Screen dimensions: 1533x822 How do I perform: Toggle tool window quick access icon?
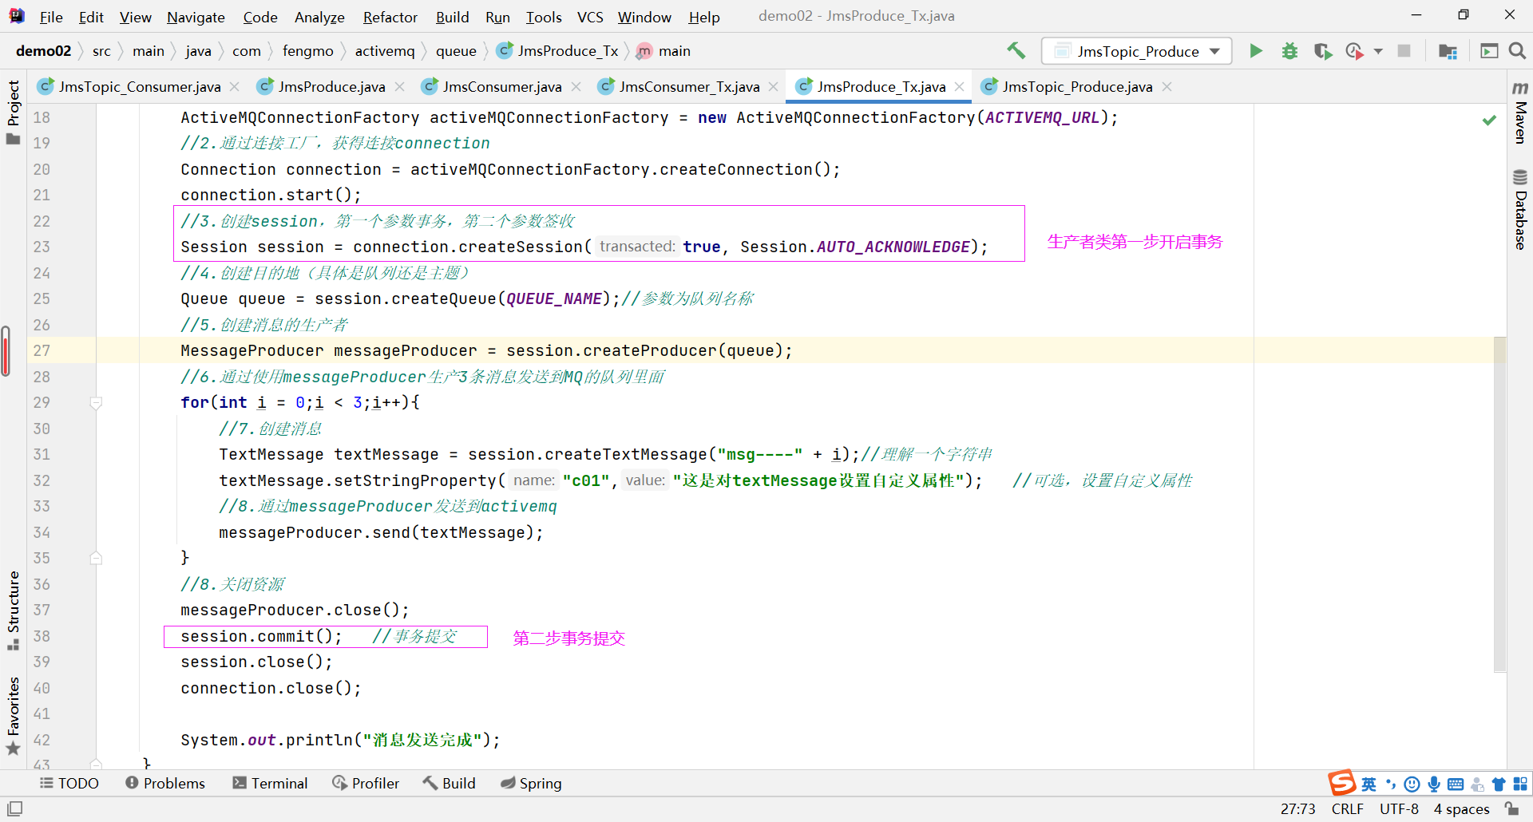(x=14, y=808)
